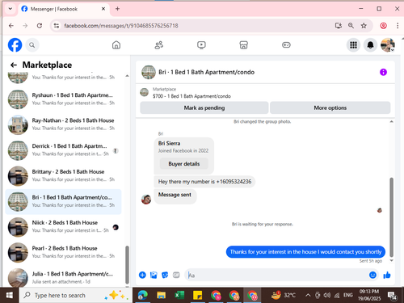Screen dimensions: 404x303
Task: Open emoji picker in message box
Action: pyautogui.click(x=372, y=275)
